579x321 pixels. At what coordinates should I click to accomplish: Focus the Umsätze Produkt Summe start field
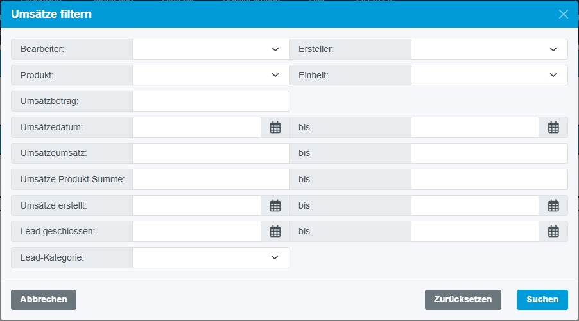[211, 179]
